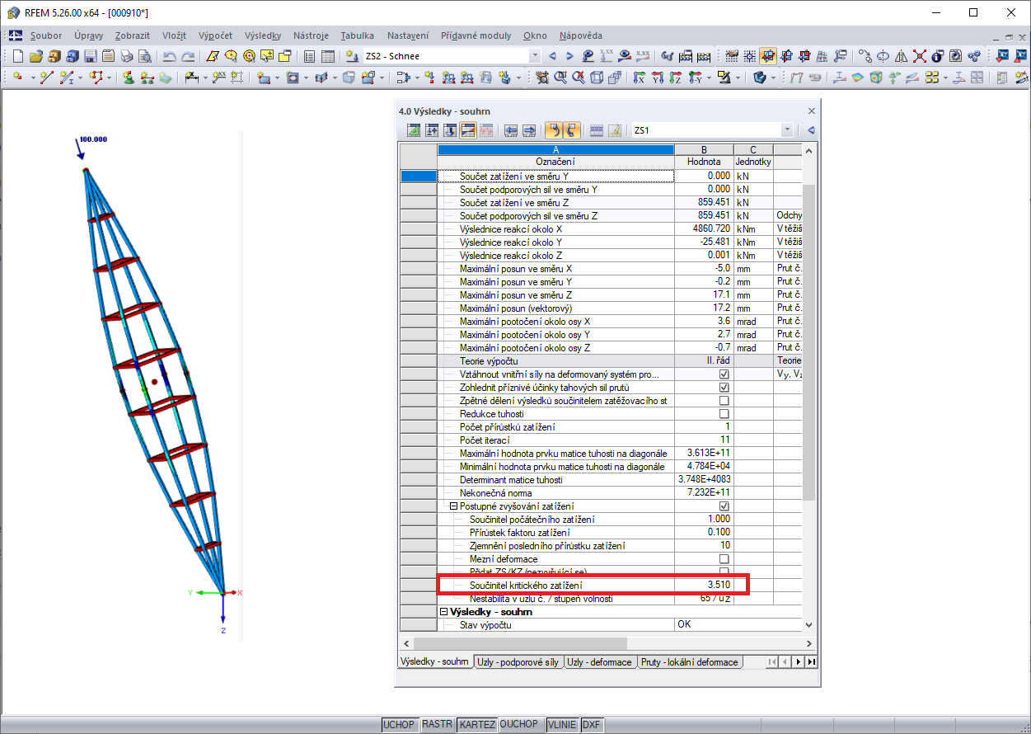Open the ZS1 dropdown in results panel

[x=787, y=130]
